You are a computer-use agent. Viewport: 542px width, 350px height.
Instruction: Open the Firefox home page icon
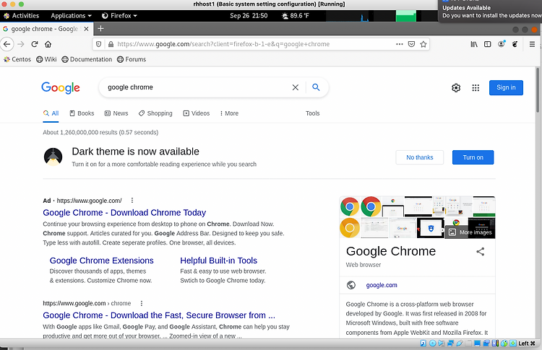pos(48,44)
